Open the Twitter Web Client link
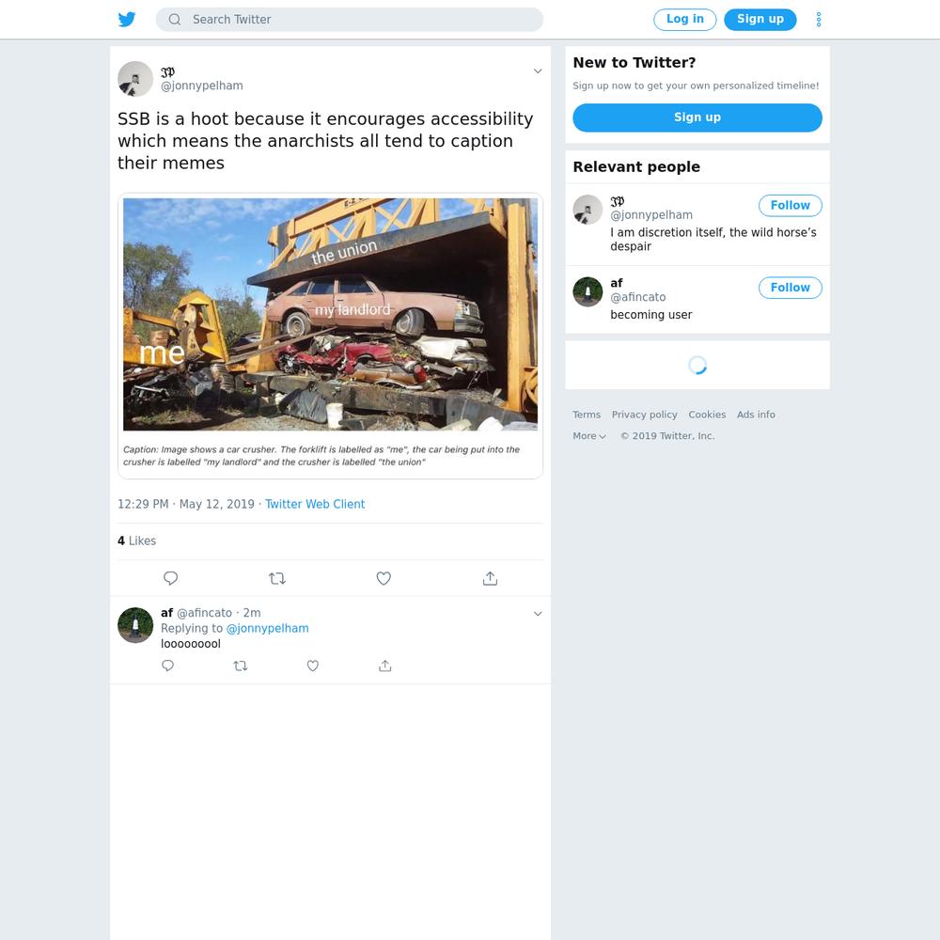The width and height of the screenshot is (940, 940). pos(315,504)
